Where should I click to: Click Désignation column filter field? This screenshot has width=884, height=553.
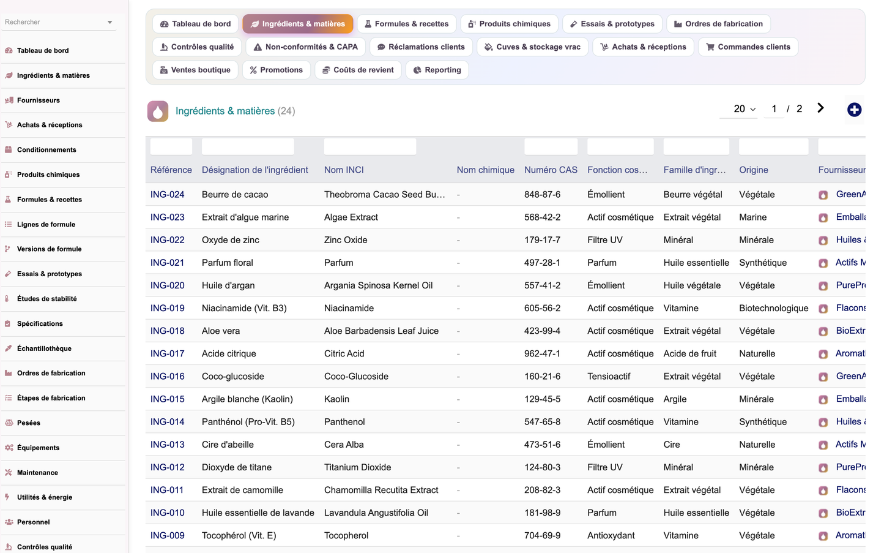pyautogui.click(x=248, y=146)
